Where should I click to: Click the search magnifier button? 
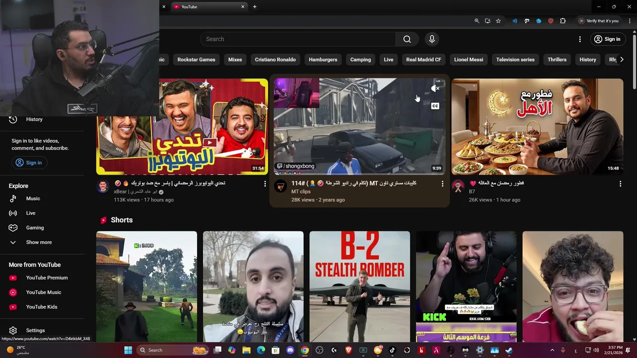click(407, 39)
